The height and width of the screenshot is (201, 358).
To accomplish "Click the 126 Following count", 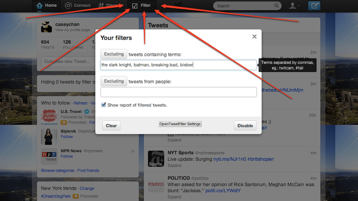I will [x=73, y=44].
